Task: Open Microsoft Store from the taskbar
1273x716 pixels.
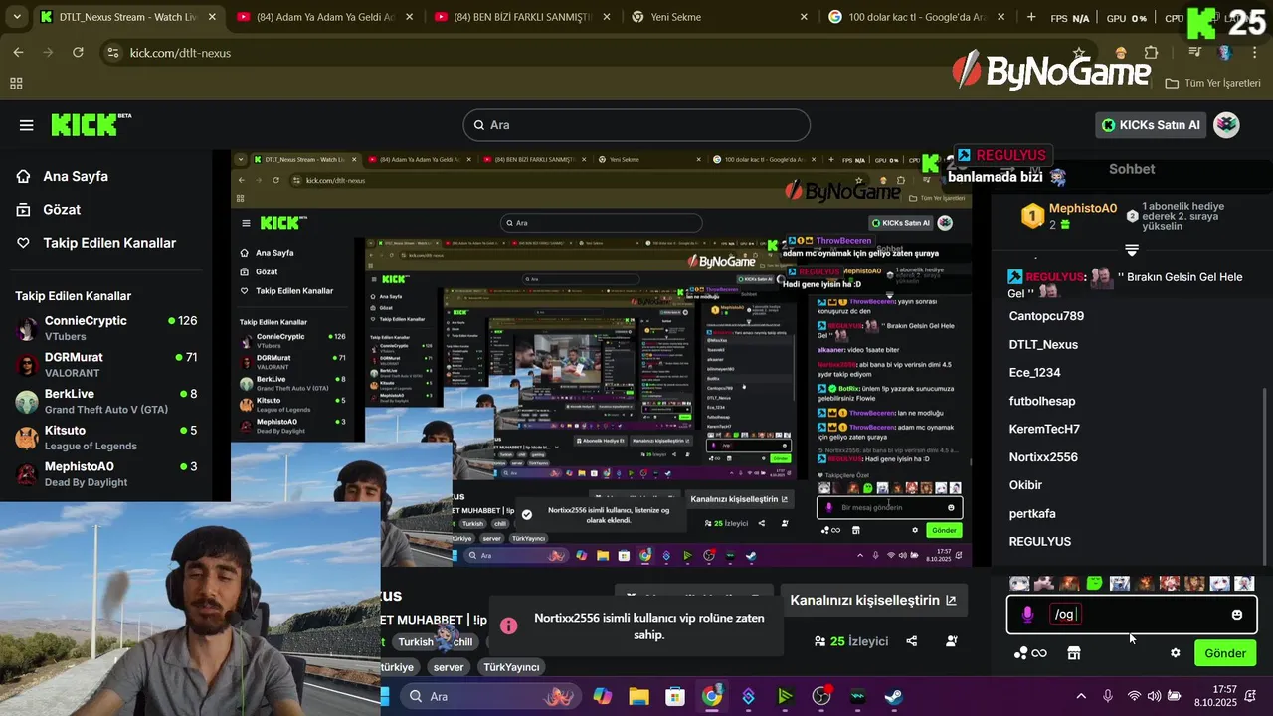Action: tap(675, 696)
